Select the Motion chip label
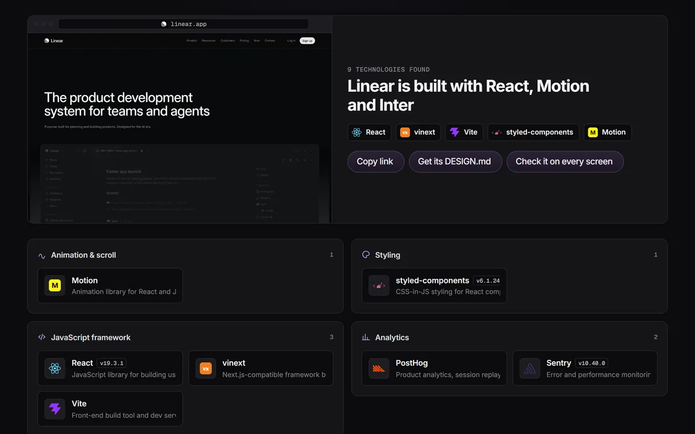Screen dimensions: 695x434 click(x=613, y=132)
